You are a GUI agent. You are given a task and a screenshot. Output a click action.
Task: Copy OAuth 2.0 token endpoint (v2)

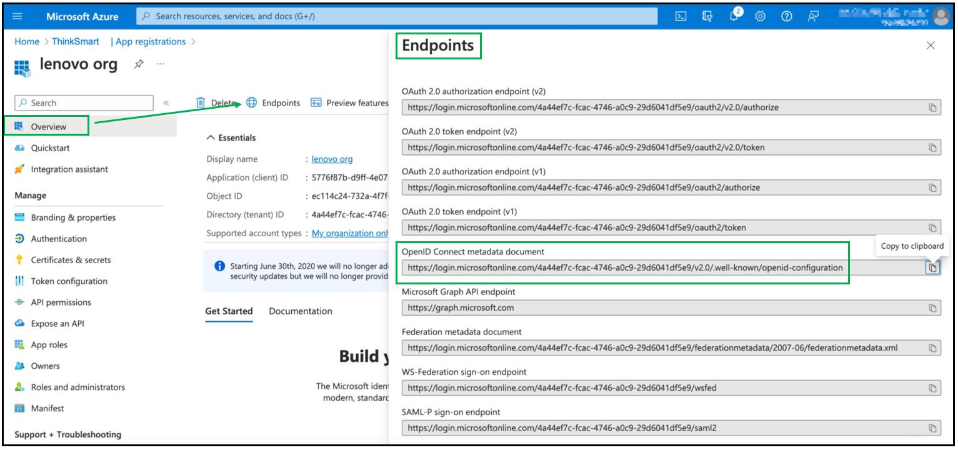(932, 147)
